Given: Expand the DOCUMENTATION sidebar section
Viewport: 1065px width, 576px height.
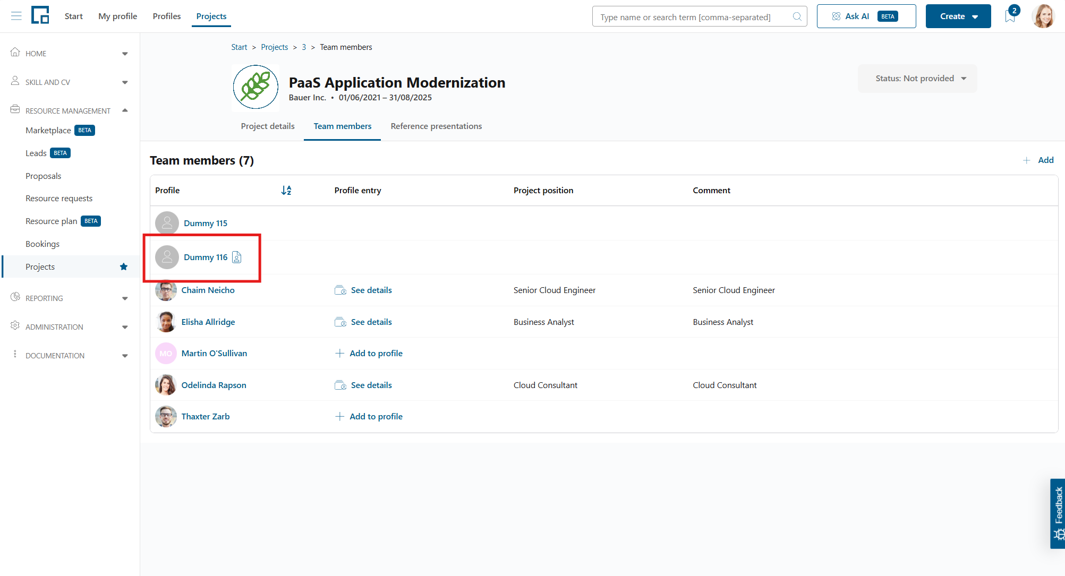Looking at the screenshot, I should pos(70,356).
